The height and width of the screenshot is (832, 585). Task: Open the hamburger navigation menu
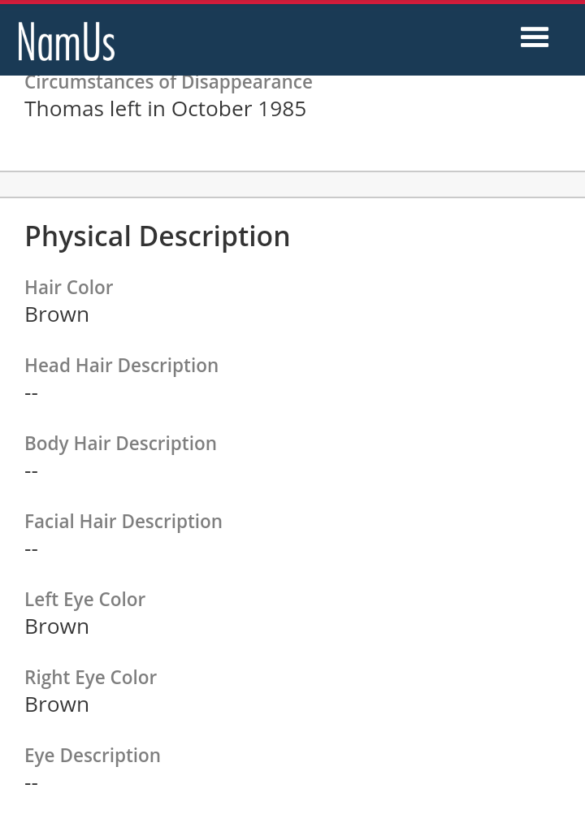(535, 37)
